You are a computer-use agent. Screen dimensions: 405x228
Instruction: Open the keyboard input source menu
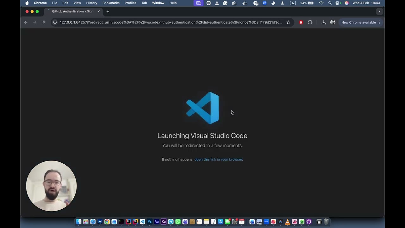pyautogui.click(x=293, y=3)
